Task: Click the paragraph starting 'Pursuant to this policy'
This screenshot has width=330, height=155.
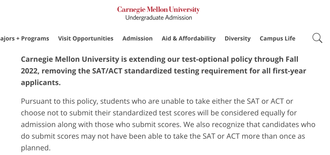Action: (x=168, y=124)
